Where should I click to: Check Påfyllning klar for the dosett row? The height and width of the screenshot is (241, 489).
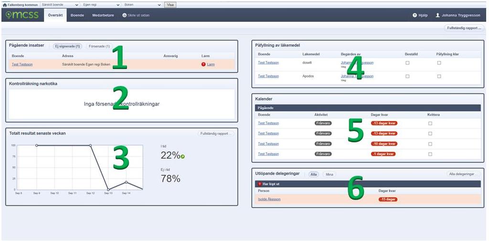click(x=439, y=63)
